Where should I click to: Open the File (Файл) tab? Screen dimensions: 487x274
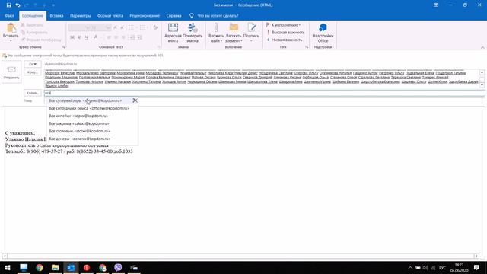pyautogui.click(x=9, y=15)
